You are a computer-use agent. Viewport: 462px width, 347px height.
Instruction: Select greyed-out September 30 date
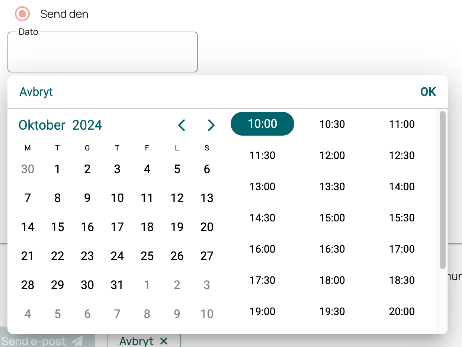point(28,169)
